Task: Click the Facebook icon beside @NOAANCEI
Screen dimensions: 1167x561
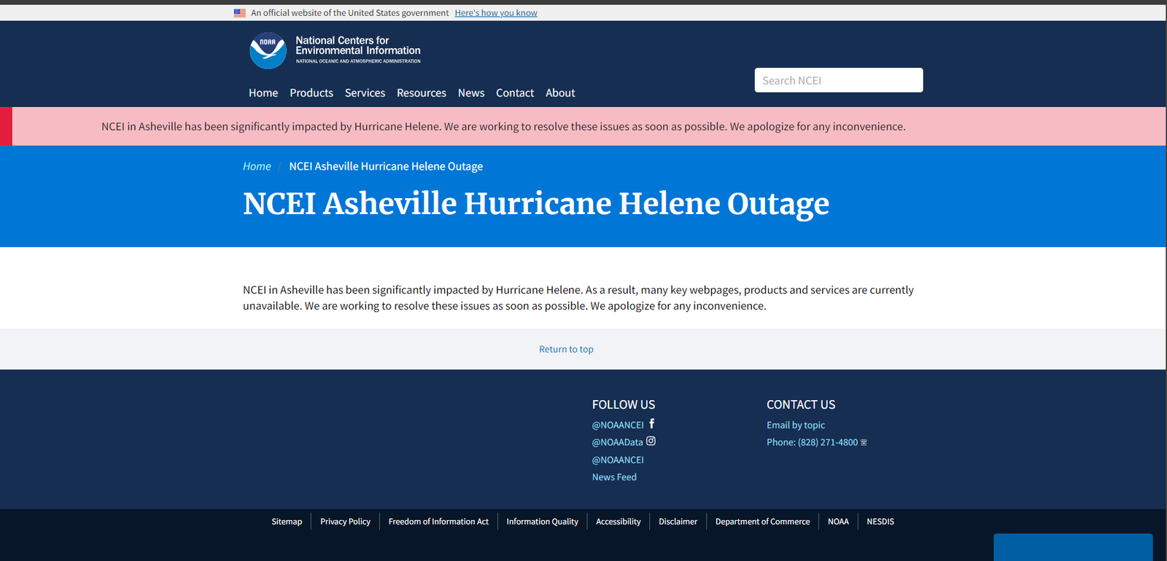Action: (x=652, y=423)
